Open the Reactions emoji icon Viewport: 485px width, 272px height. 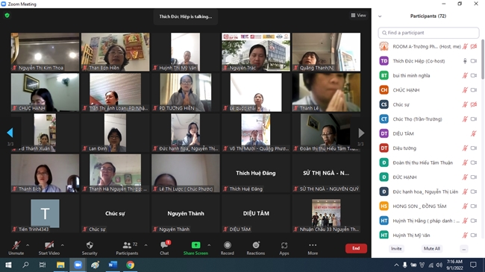[x=256, y=245]
